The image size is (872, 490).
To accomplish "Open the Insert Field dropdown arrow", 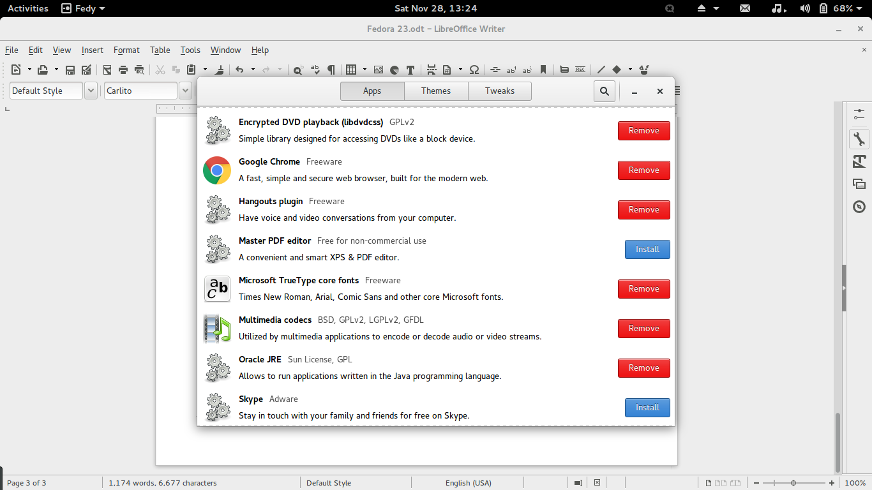I will (460, 70).
